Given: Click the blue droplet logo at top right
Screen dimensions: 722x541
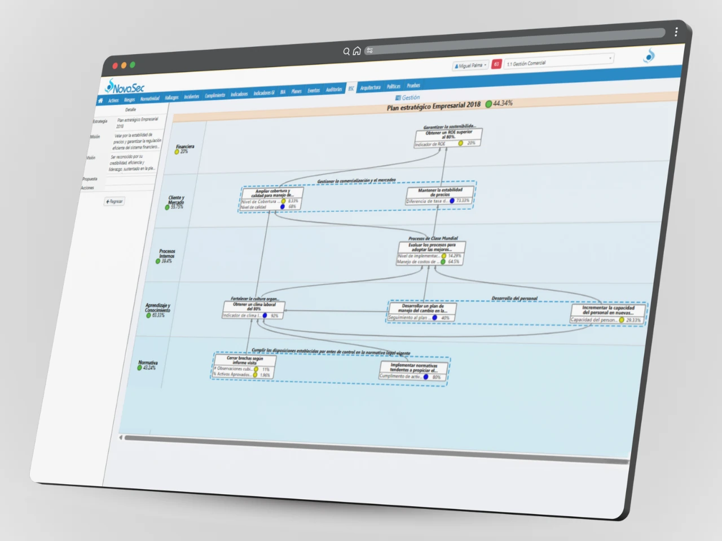Looking at the screenshot, I should coord(649,56).
